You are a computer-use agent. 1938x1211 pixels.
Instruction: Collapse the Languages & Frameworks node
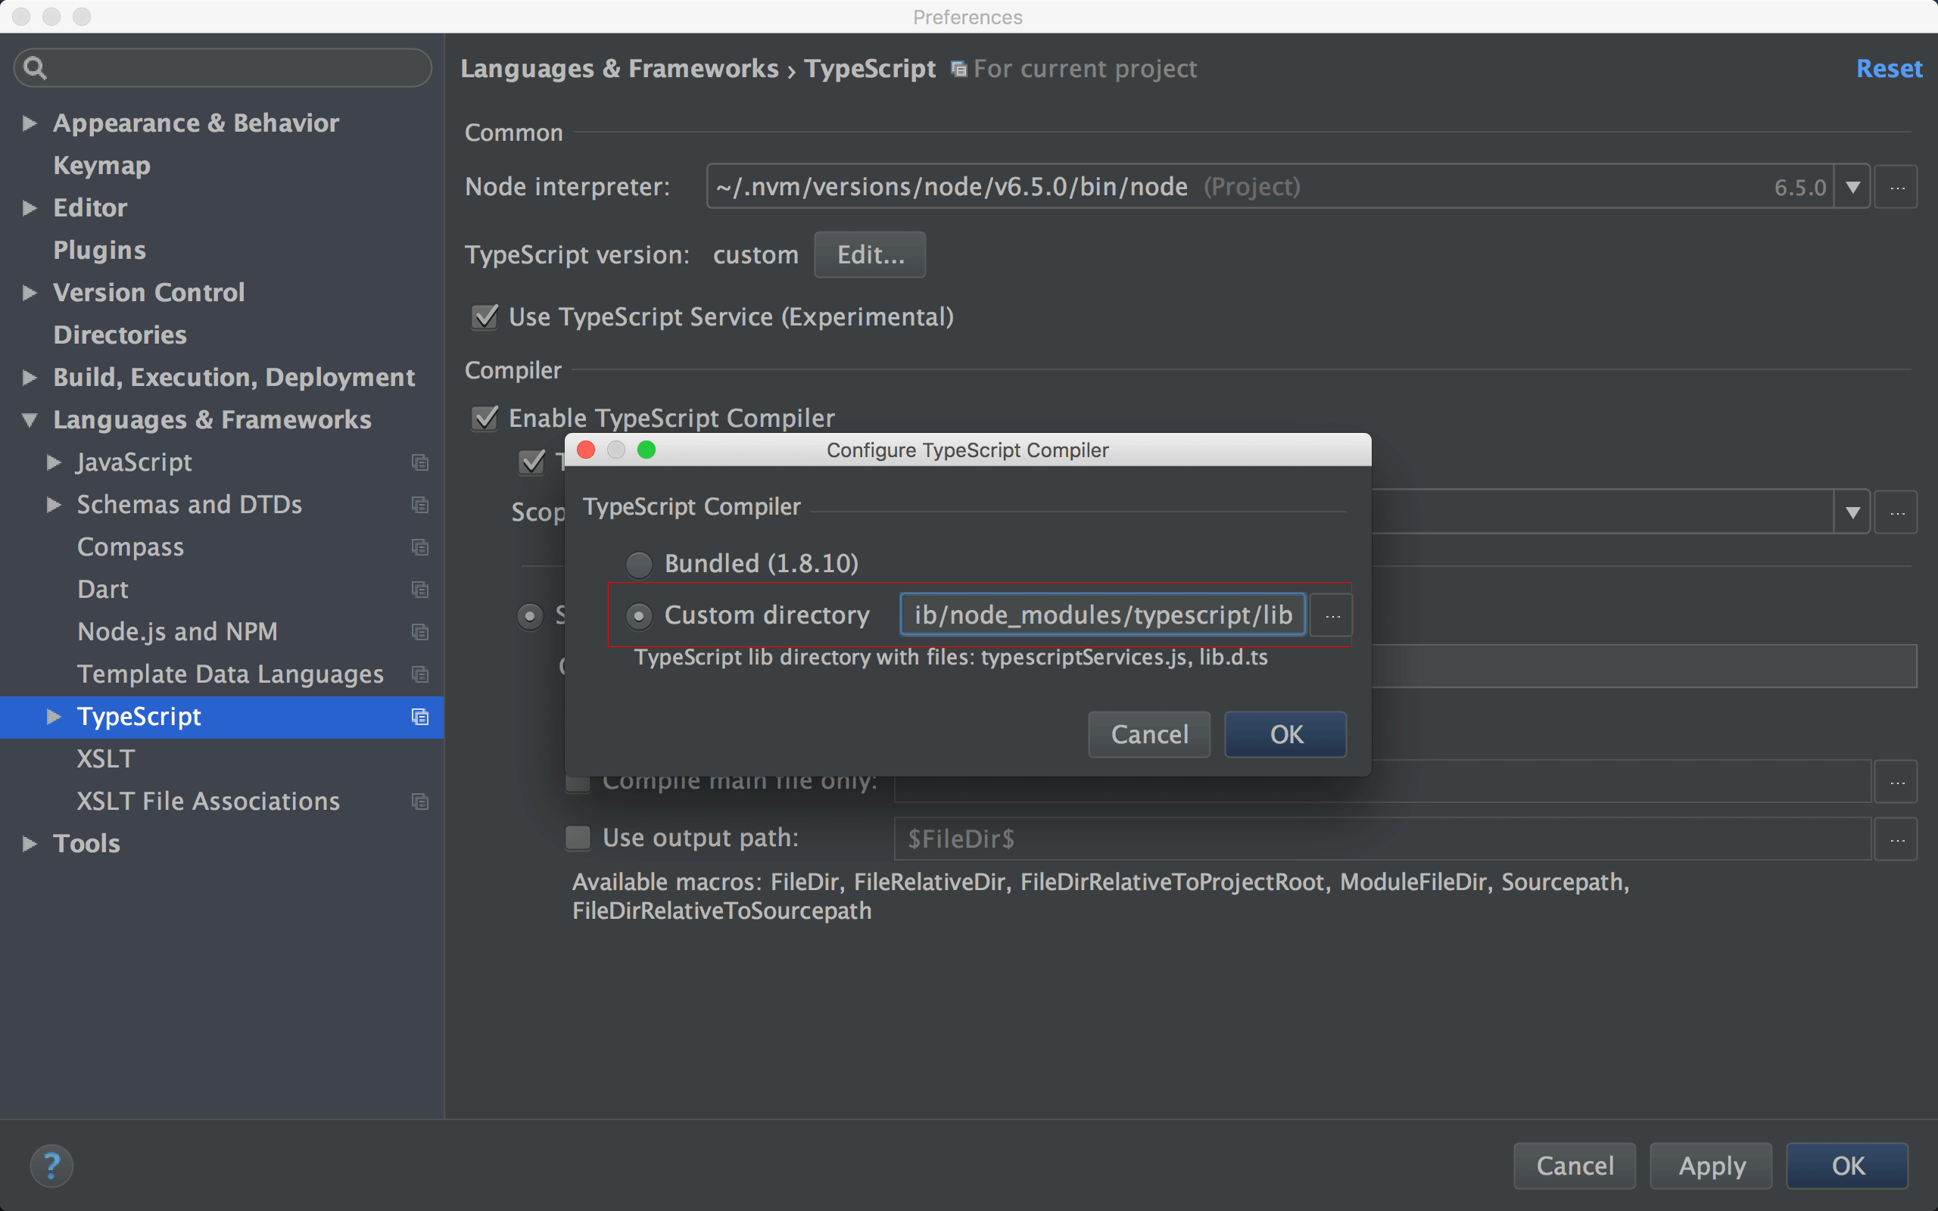point(28,419)
